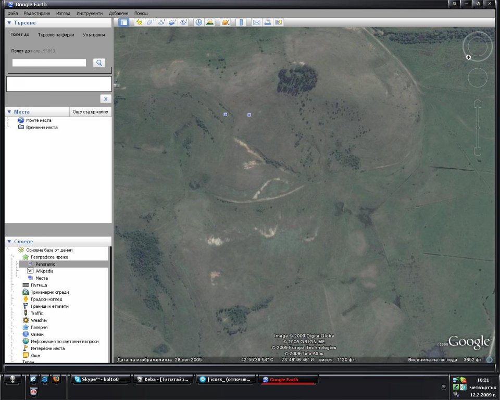This screenshot has width=500, height=400.
Task: Clear search results with X button
Action: [x=105, y=99]
